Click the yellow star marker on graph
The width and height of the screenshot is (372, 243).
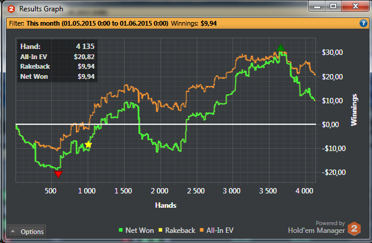(x=88, y=144)
